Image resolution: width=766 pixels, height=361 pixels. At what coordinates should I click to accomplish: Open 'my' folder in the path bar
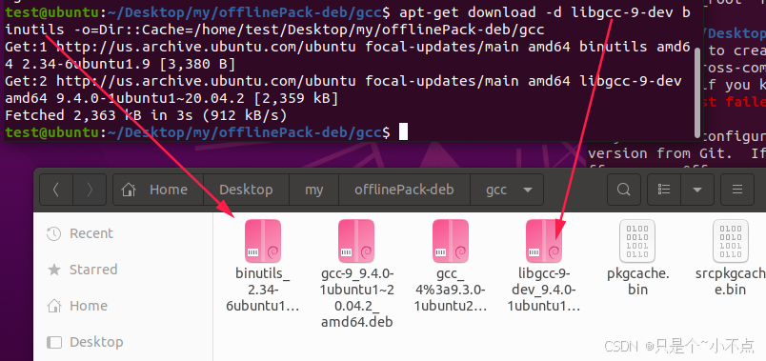click(x=313, y=190)
